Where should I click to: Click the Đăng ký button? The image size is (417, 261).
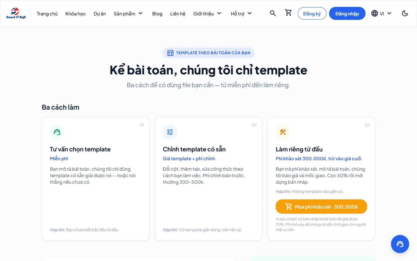click(x=312, y=14)
